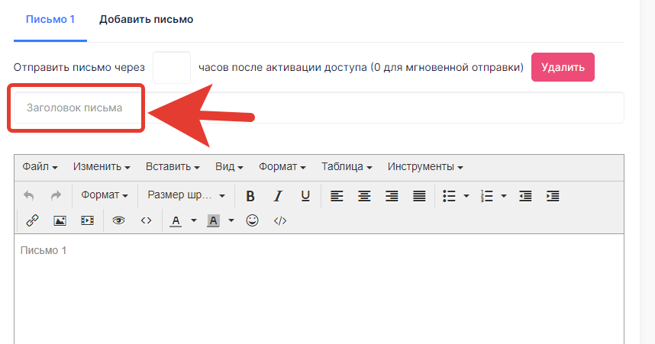Insert code sample with </> icon
The image size is (655, 344).
tap(280, 220)
